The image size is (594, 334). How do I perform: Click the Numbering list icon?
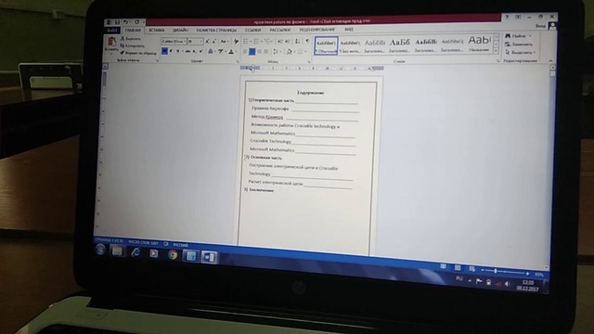pos(256,41)
